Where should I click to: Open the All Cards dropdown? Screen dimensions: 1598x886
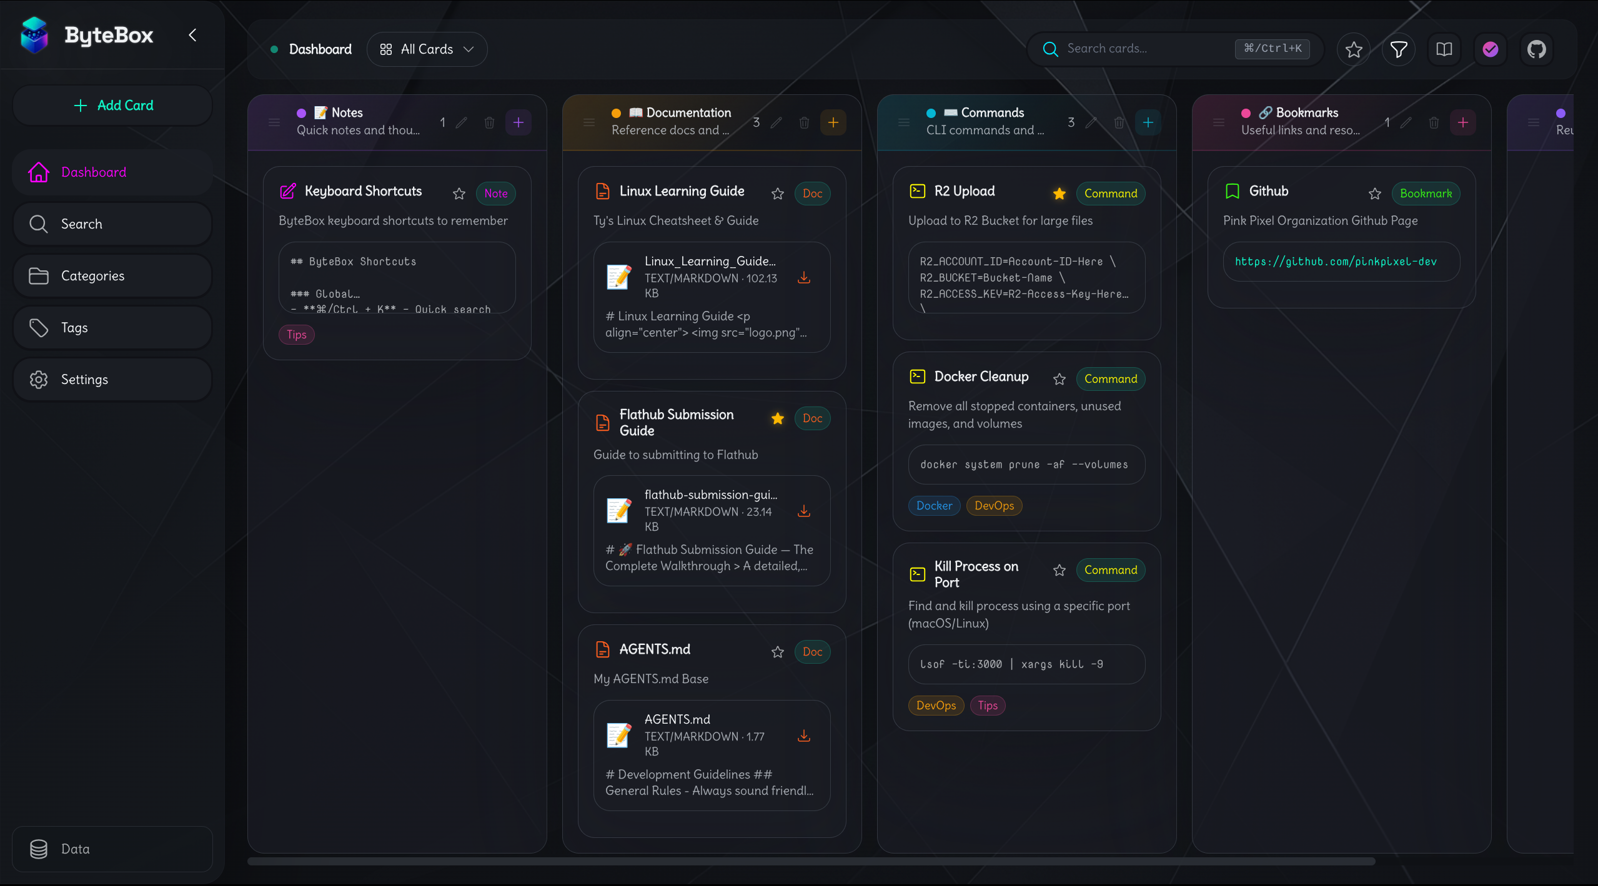click(427, 49)
